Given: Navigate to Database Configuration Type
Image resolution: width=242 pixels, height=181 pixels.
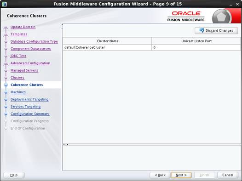Looking at the screenshot, I should point(34,41).
